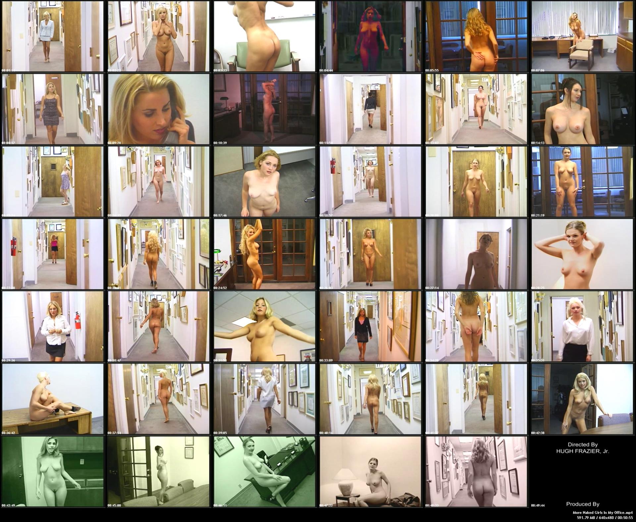Open the thumbnail timestamped 00:29:36
Image resolution: width=636 pixels, height=522 pixels.
[x=53, y=326]
